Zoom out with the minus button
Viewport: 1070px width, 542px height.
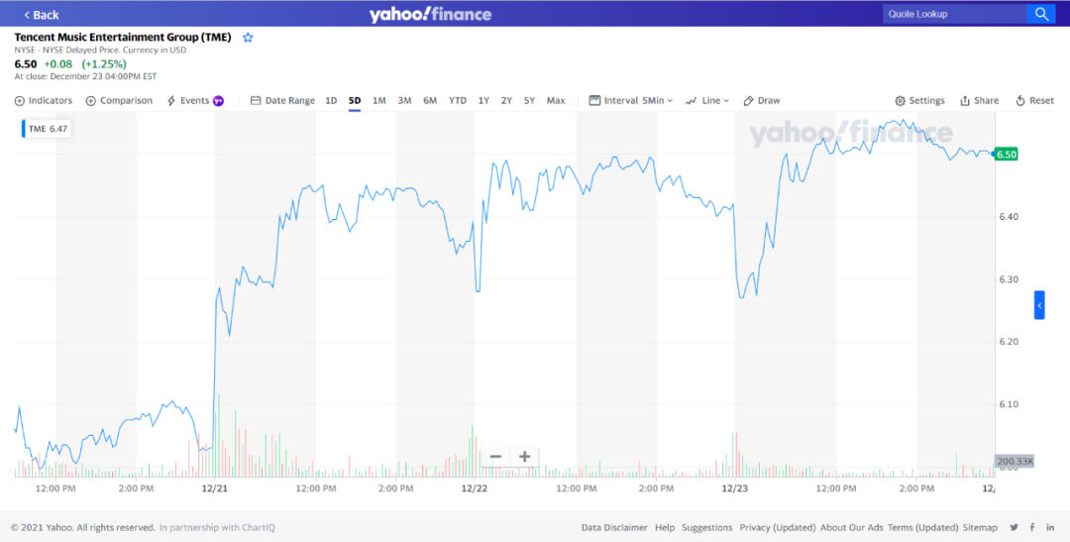(x=495, y=457)
